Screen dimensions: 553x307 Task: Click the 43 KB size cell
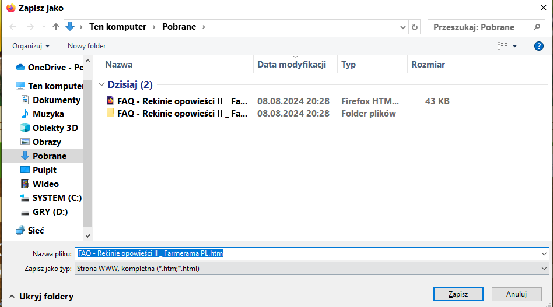coord(437,101)
